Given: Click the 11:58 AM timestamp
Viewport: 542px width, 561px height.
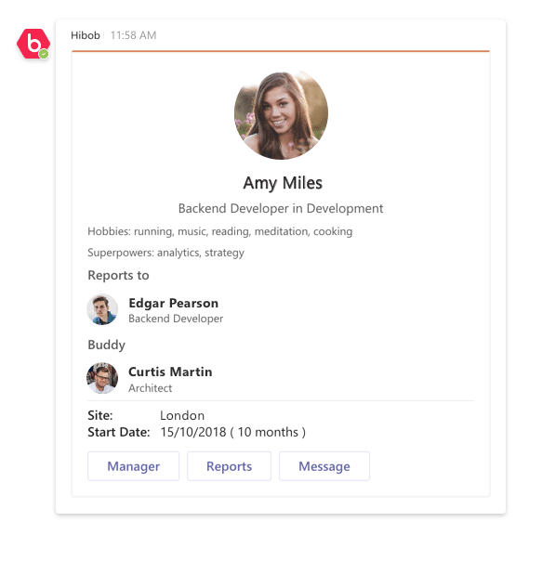Looking at the screenshot, I should [133, 35].
